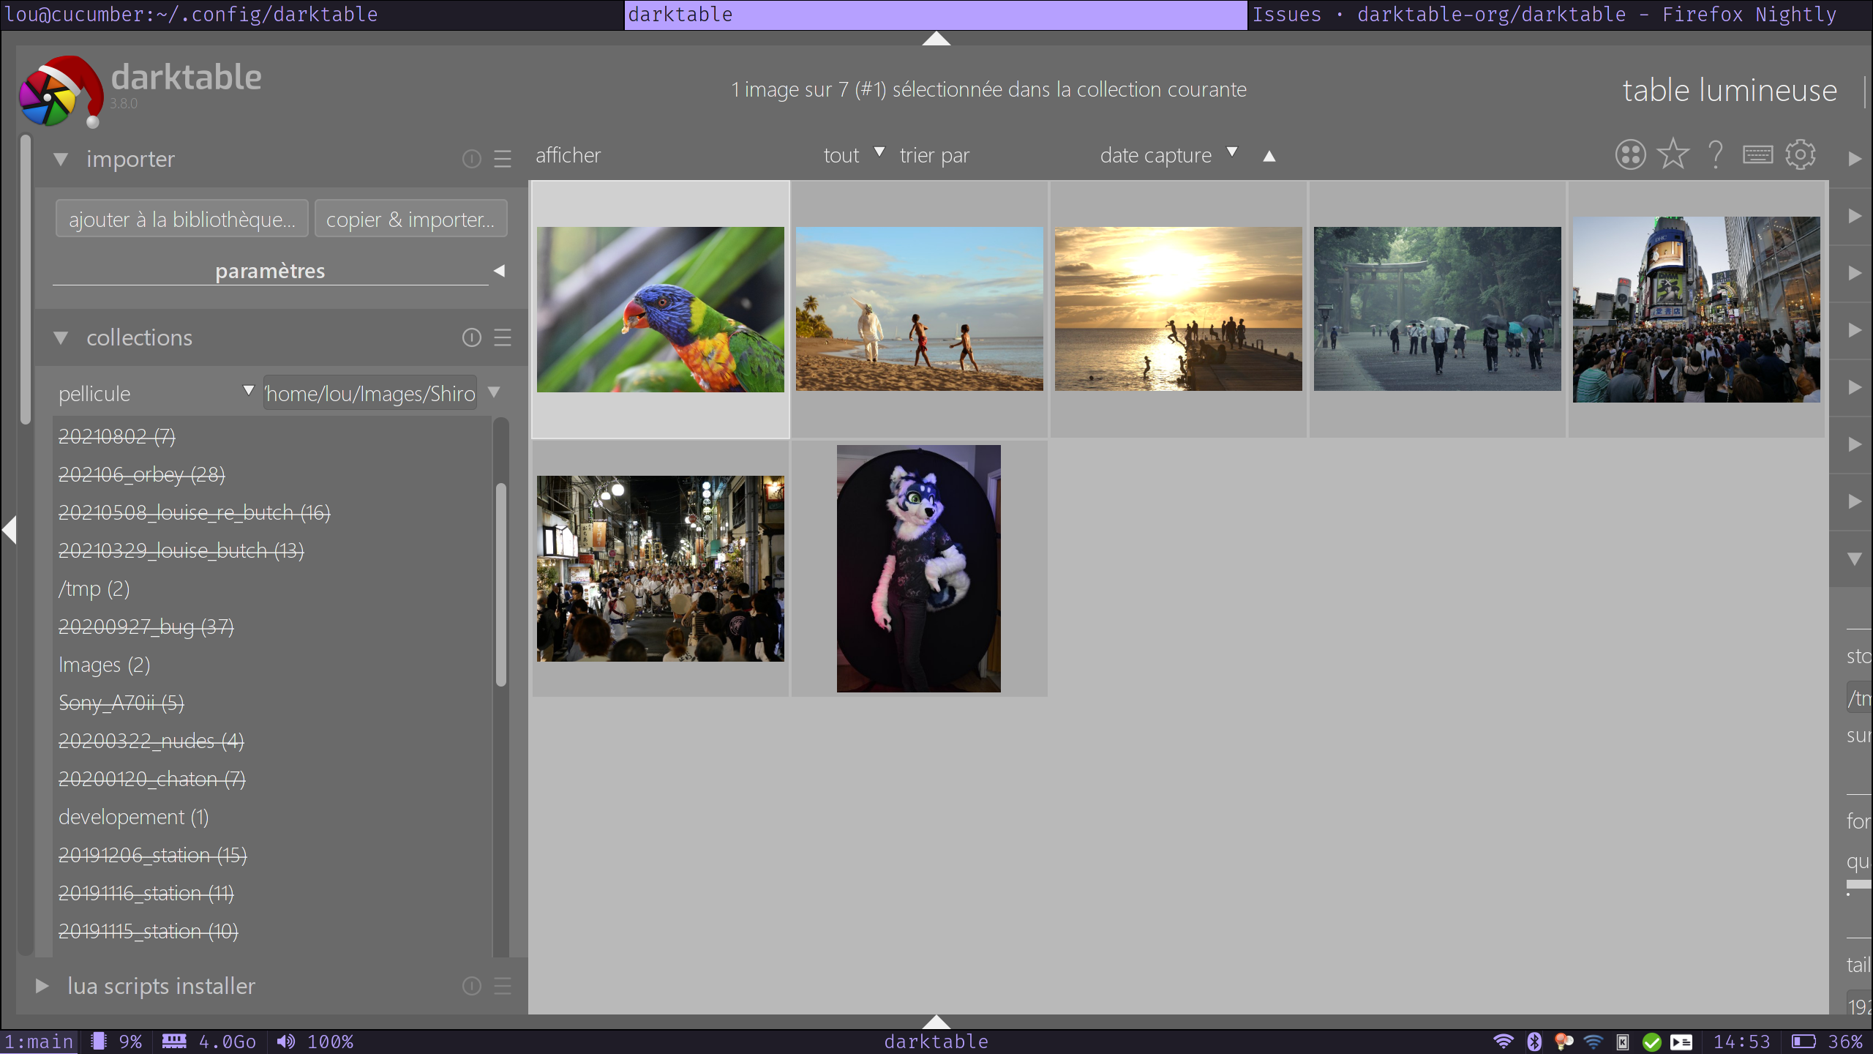The height and width of the screenshot is (1054, 1873).
Task: Open keyboard shortcuts icon in toolbar
Action: click(1757, 155)
